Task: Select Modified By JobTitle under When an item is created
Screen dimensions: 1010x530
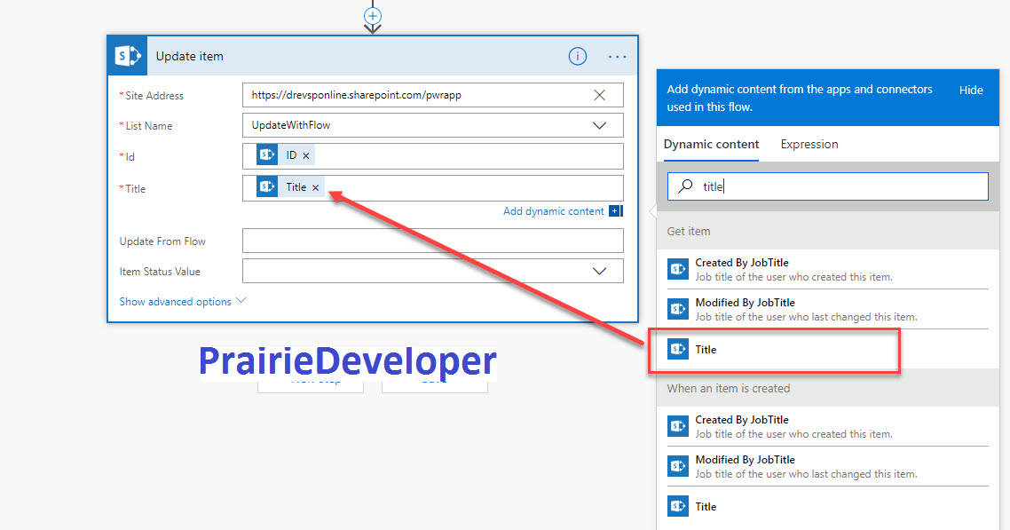Action: tap(828, 466)
